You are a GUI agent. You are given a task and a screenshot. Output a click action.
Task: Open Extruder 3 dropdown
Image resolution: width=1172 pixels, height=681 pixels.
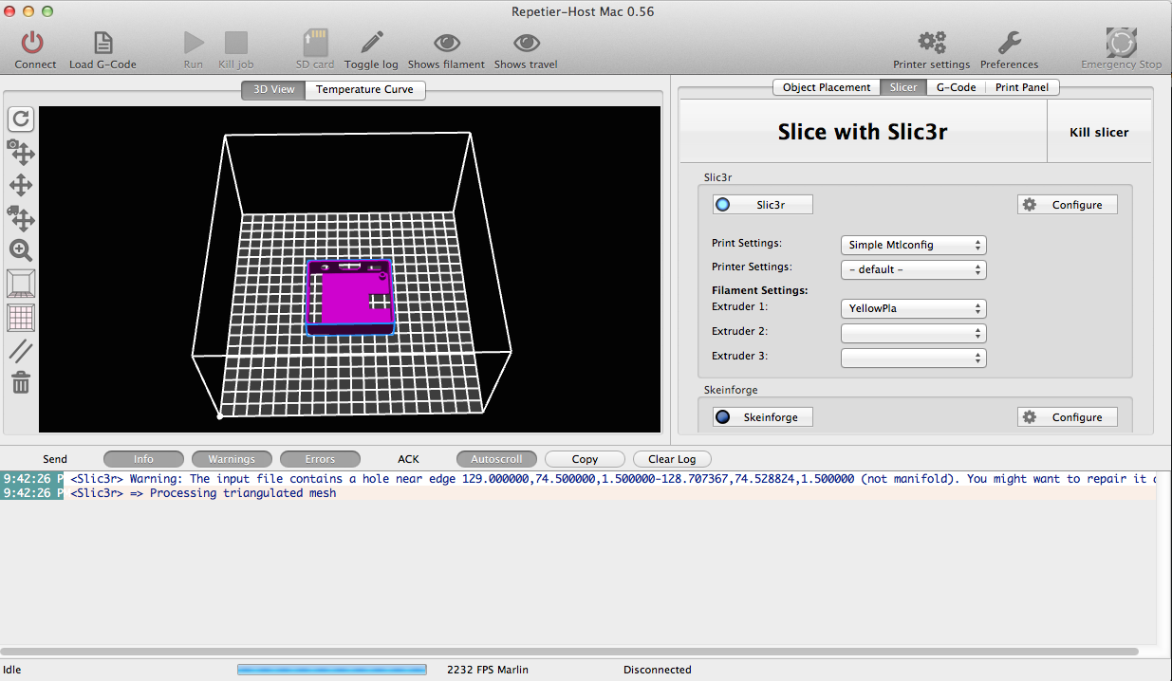click(914, 358)
